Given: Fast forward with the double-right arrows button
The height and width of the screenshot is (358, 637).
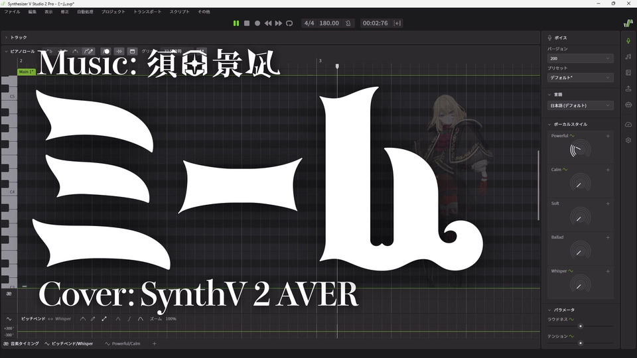Looking at the screenshot, I should coord(278,23).
